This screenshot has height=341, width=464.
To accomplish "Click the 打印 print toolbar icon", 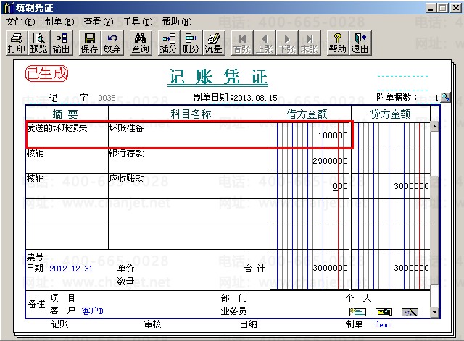I will (17, 43).
